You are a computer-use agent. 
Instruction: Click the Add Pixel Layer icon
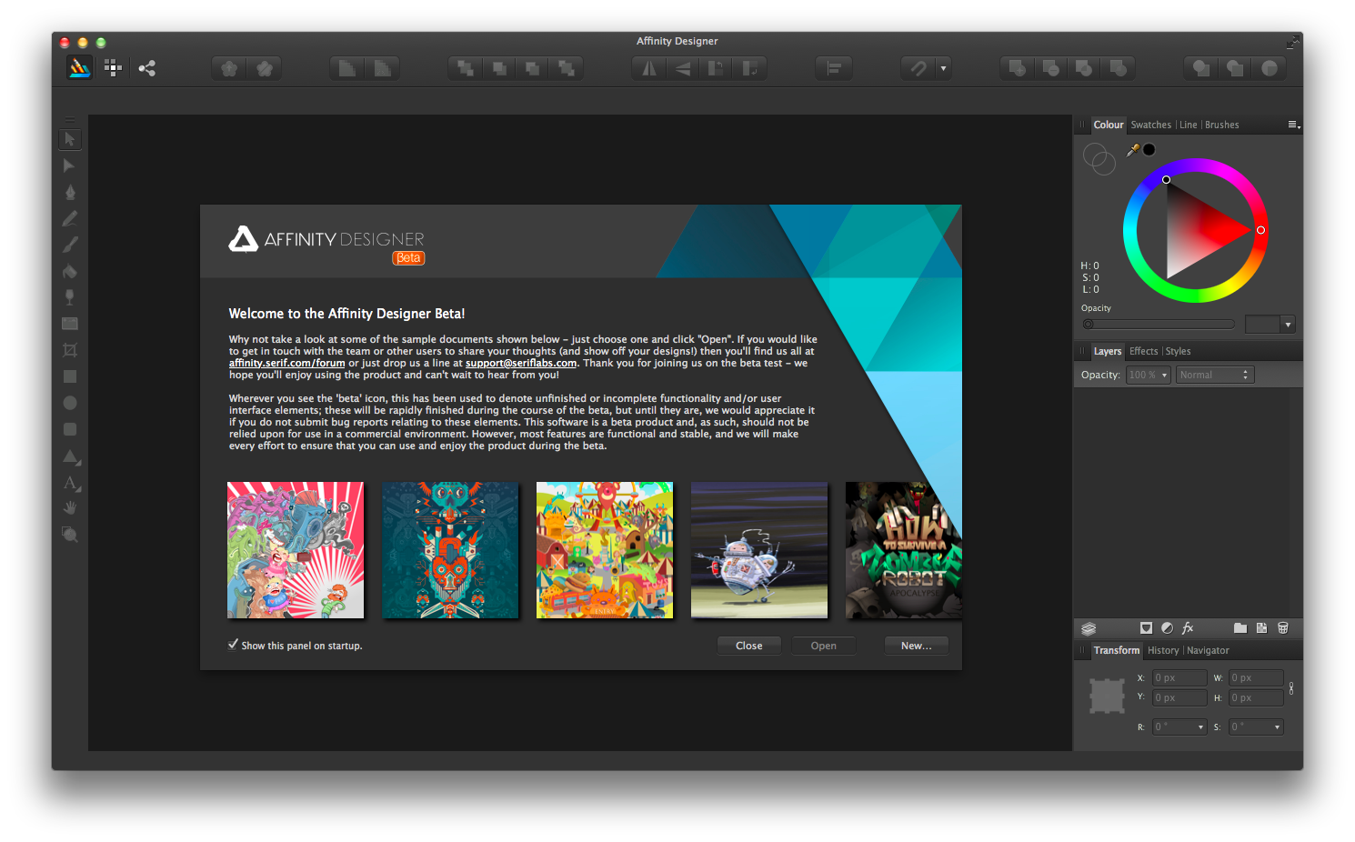point(1261,627)
